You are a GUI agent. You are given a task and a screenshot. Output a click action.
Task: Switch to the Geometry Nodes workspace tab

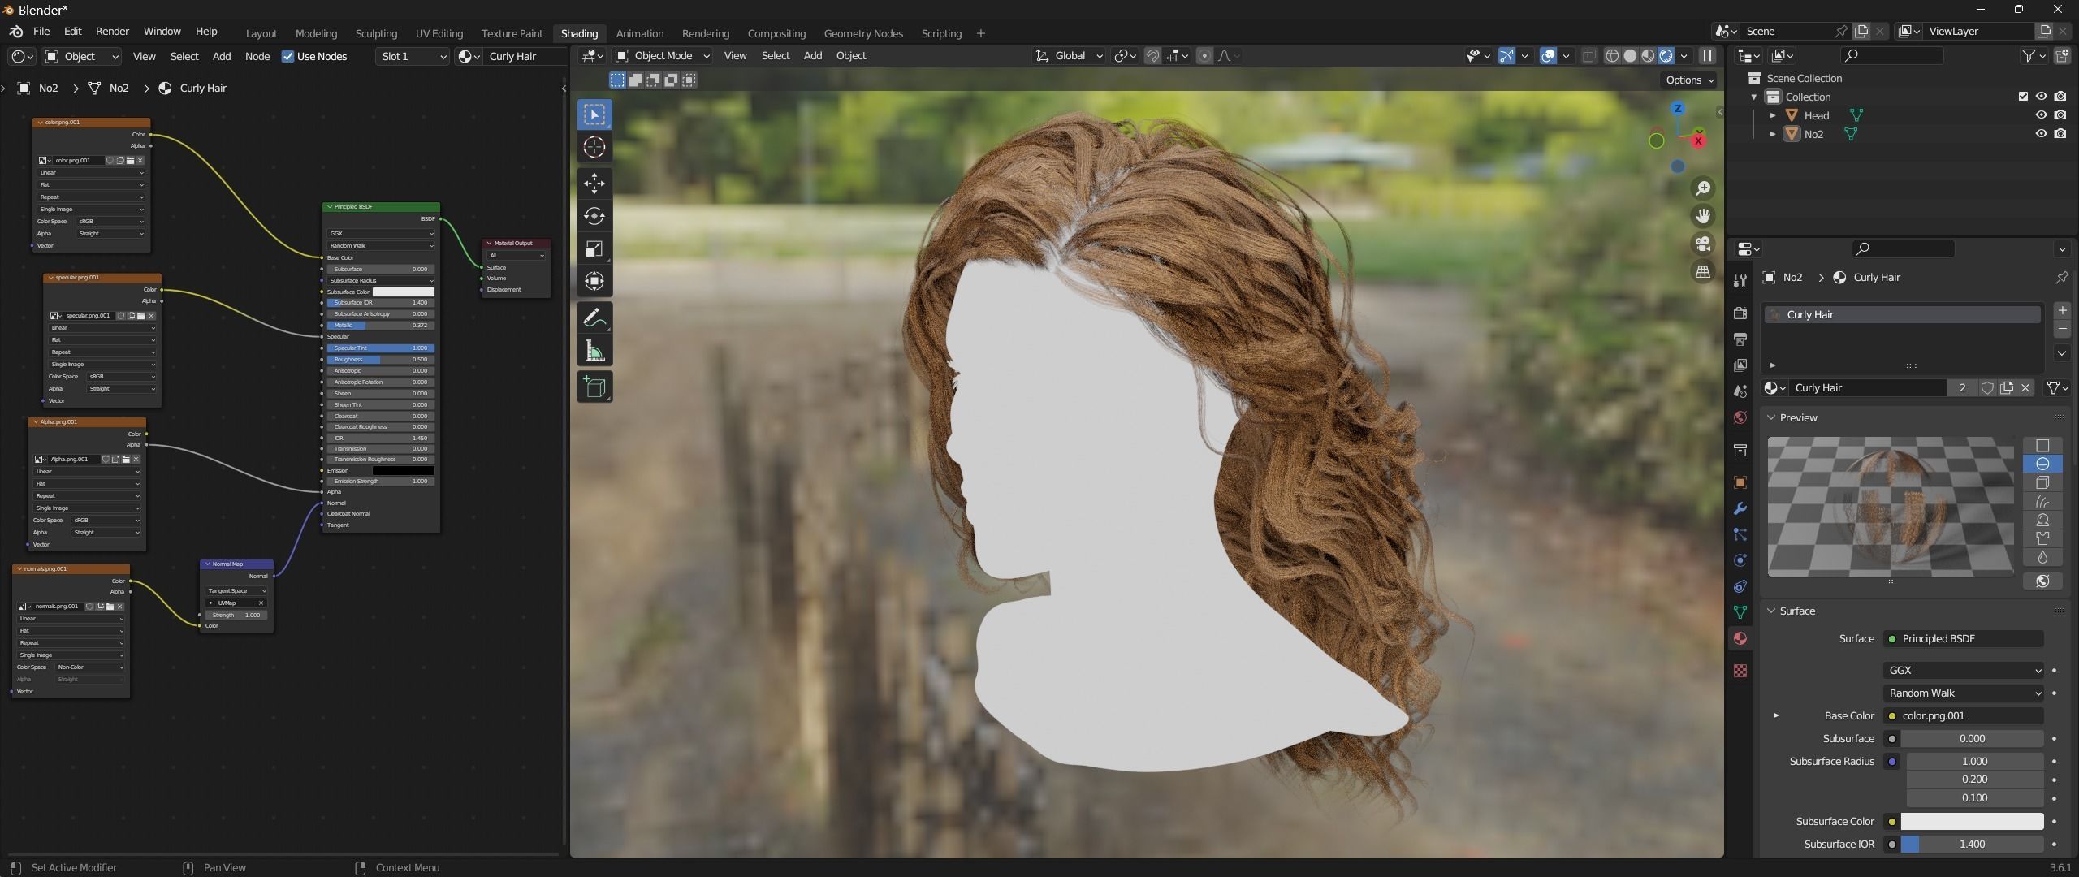tap(863, 33)
